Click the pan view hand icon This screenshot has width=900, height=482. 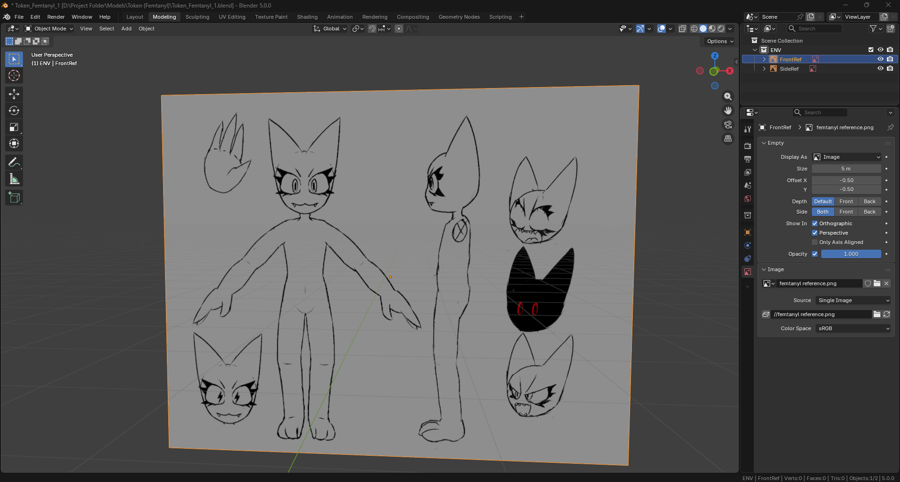point(728,111)
